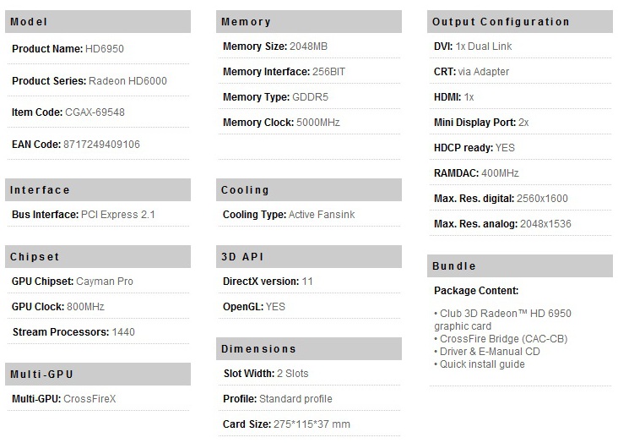Click the Item Code CGAX-69548 text
Viewport: 618px width, 443px height.
tap(68, 112)
